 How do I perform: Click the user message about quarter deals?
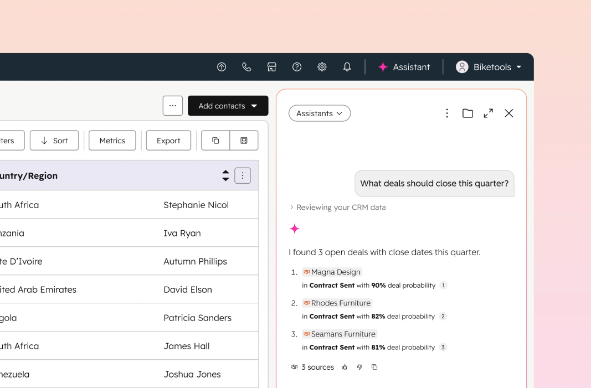click(x=434, y=183)
